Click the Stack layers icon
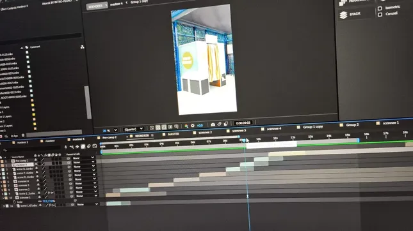413x231 pixels. [343, 15]
